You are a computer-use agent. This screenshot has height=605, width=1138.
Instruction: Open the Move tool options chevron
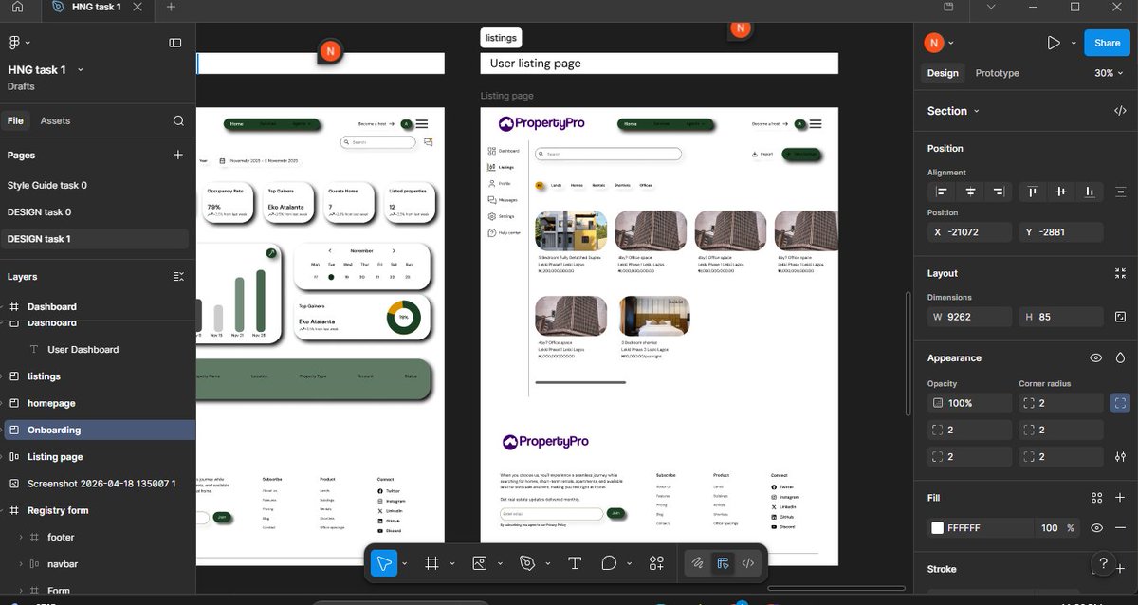[x=405, y=563]
